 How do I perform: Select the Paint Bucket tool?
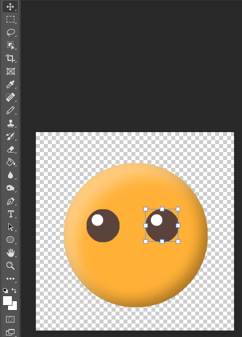tap(10, 162)
